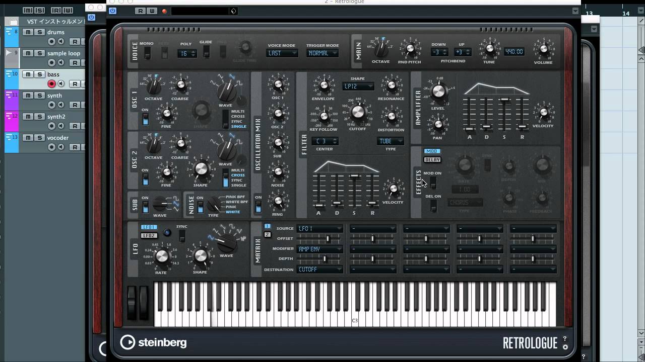Click the Amplifier Pan knob
Screen dimensions: 645x362
click(x=438, y=124)
